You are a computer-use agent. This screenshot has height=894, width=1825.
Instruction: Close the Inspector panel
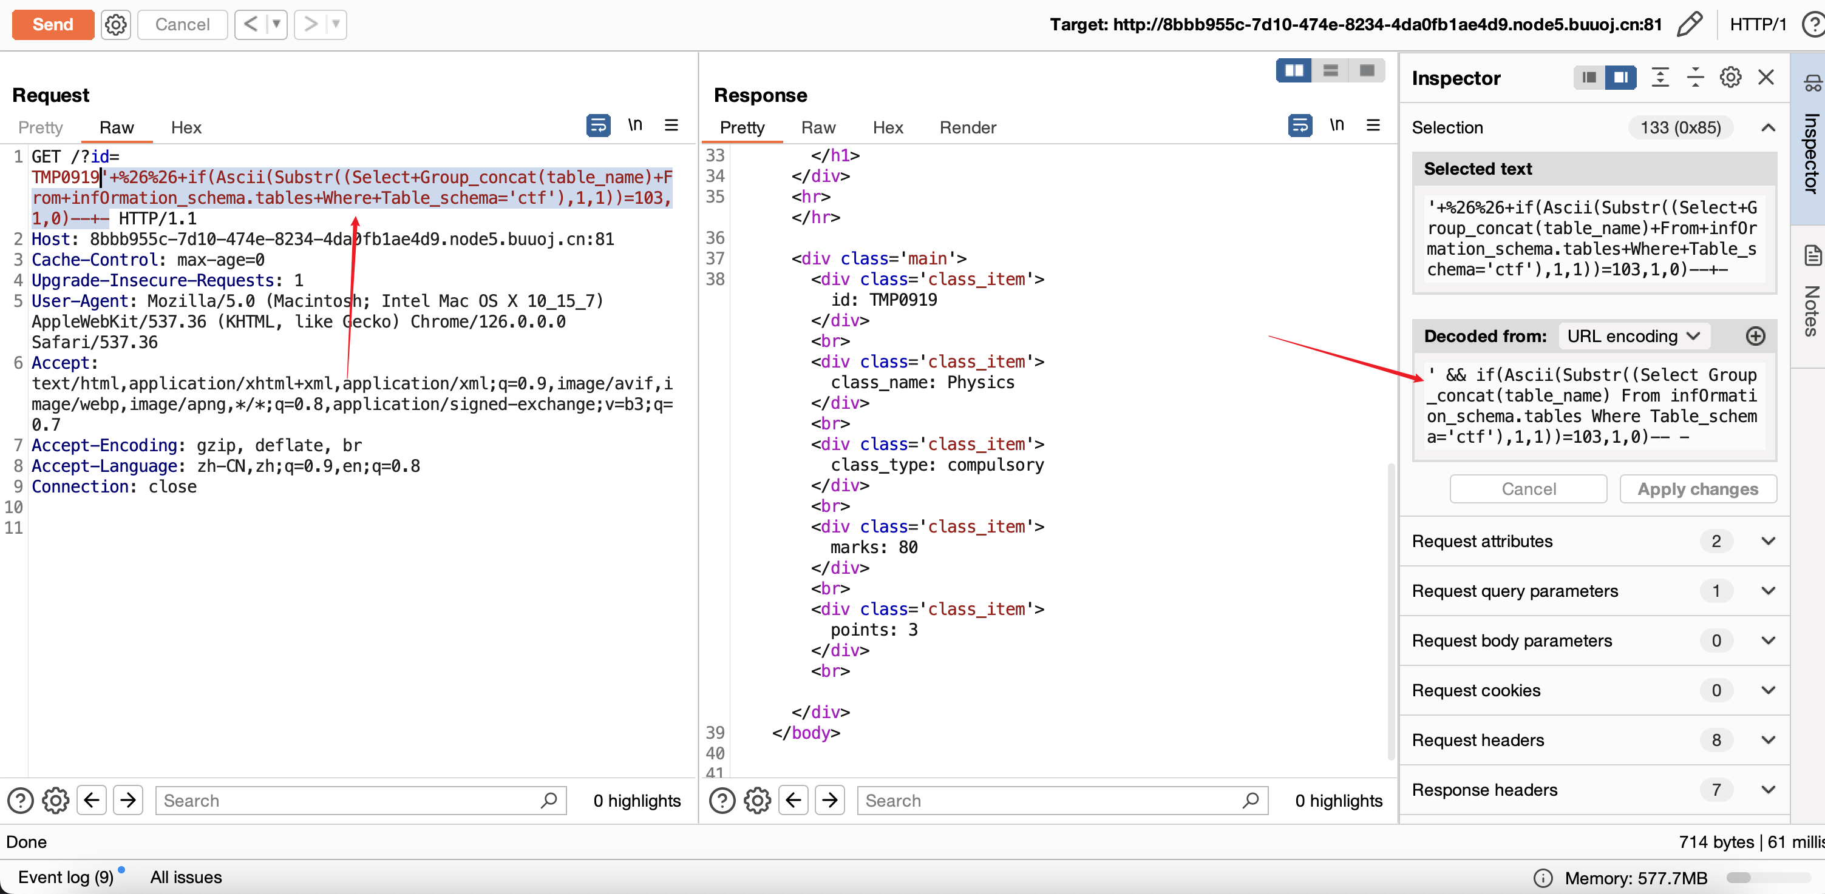pos(1766,77)
